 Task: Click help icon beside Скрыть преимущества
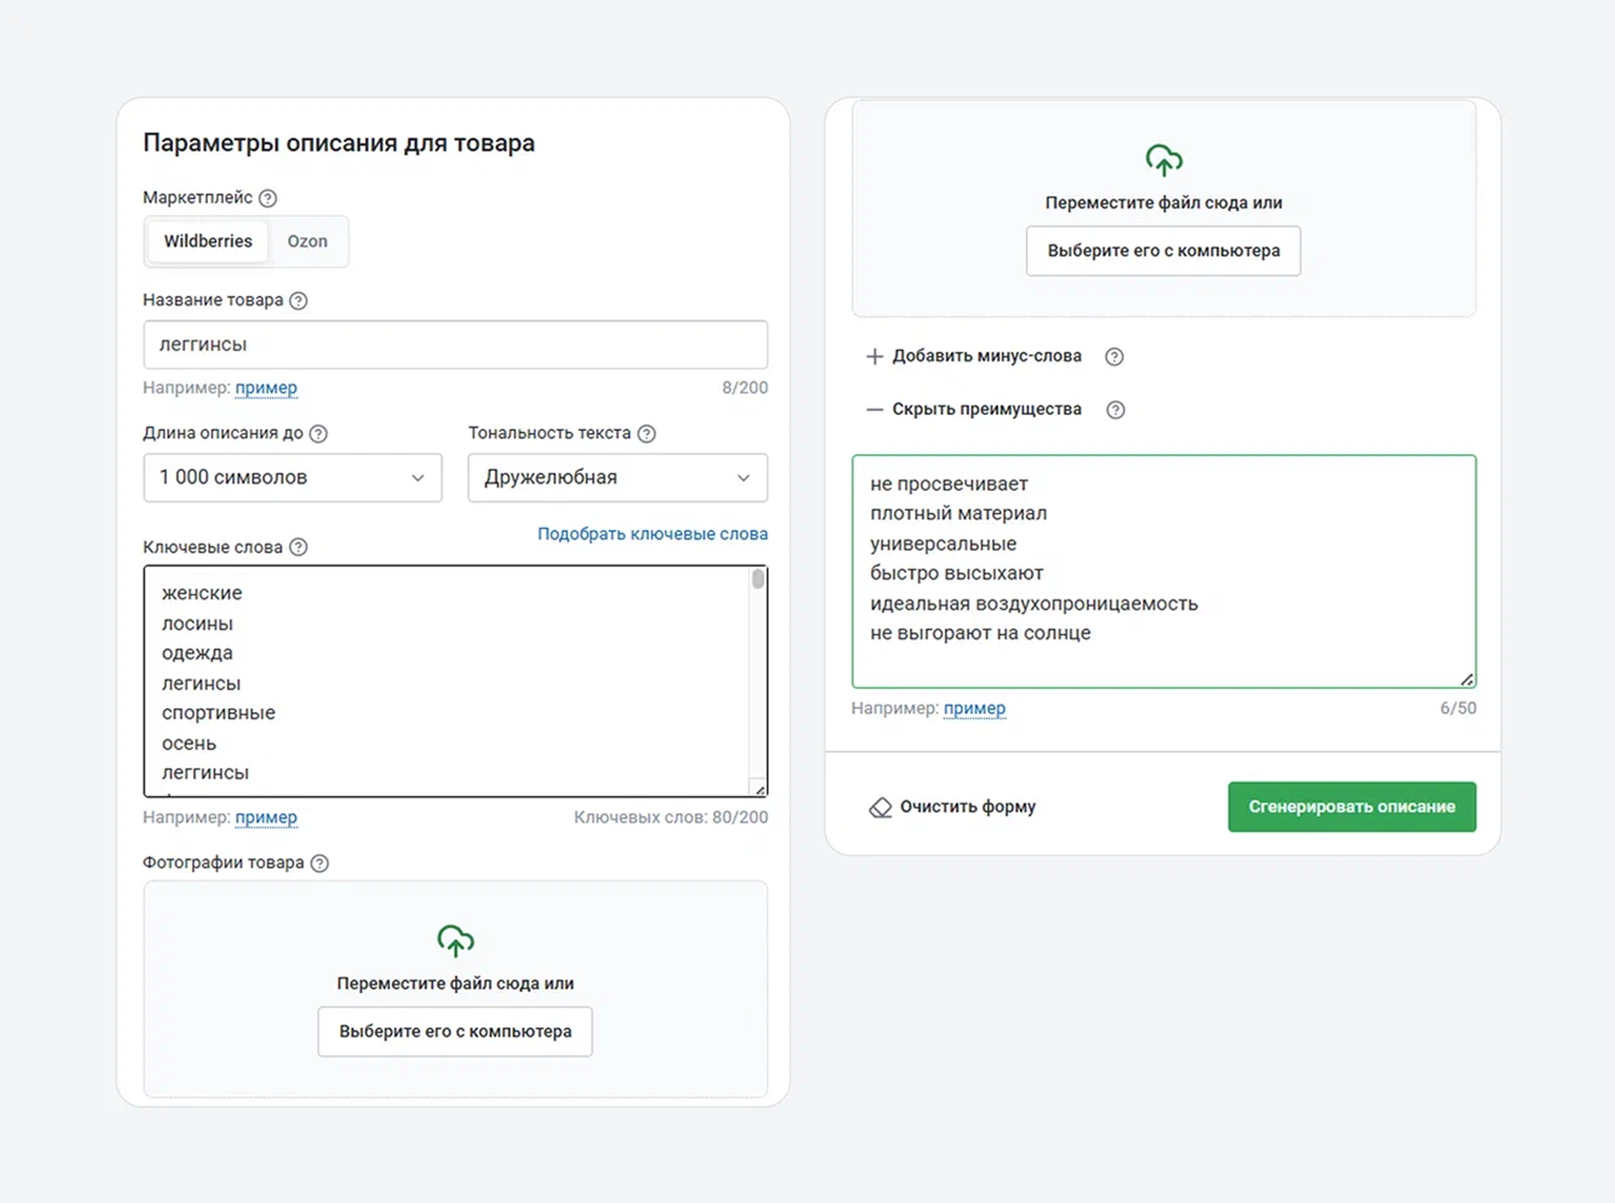[x=1115, y=410]
